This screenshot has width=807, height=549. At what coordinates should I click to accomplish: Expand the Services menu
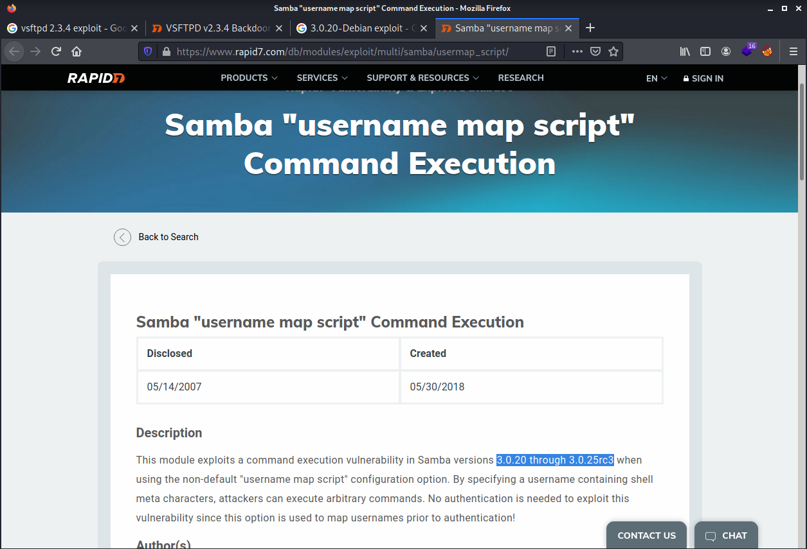pos(322,78)
